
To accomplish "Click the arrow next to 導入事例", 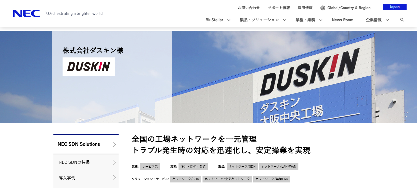I will [x=114, y=178].
